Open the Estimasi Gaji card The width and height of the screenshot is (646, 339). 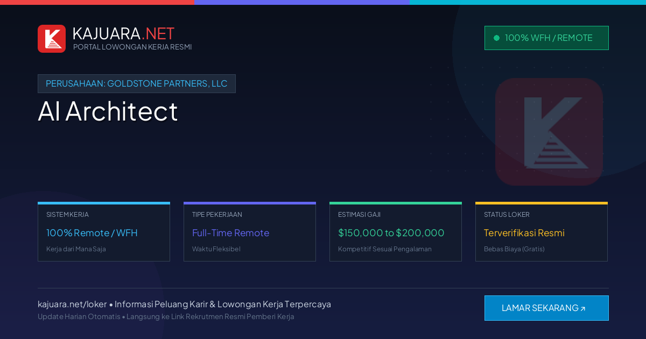(396, 232)
